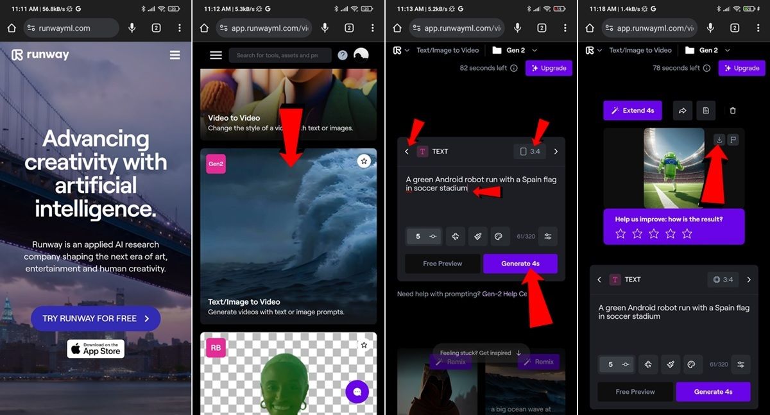Open motion brush icon on 82 seconds screen

[x=477, y=236]
